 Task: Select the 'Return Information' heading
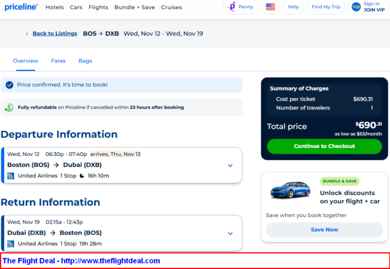tap(51, 202)
